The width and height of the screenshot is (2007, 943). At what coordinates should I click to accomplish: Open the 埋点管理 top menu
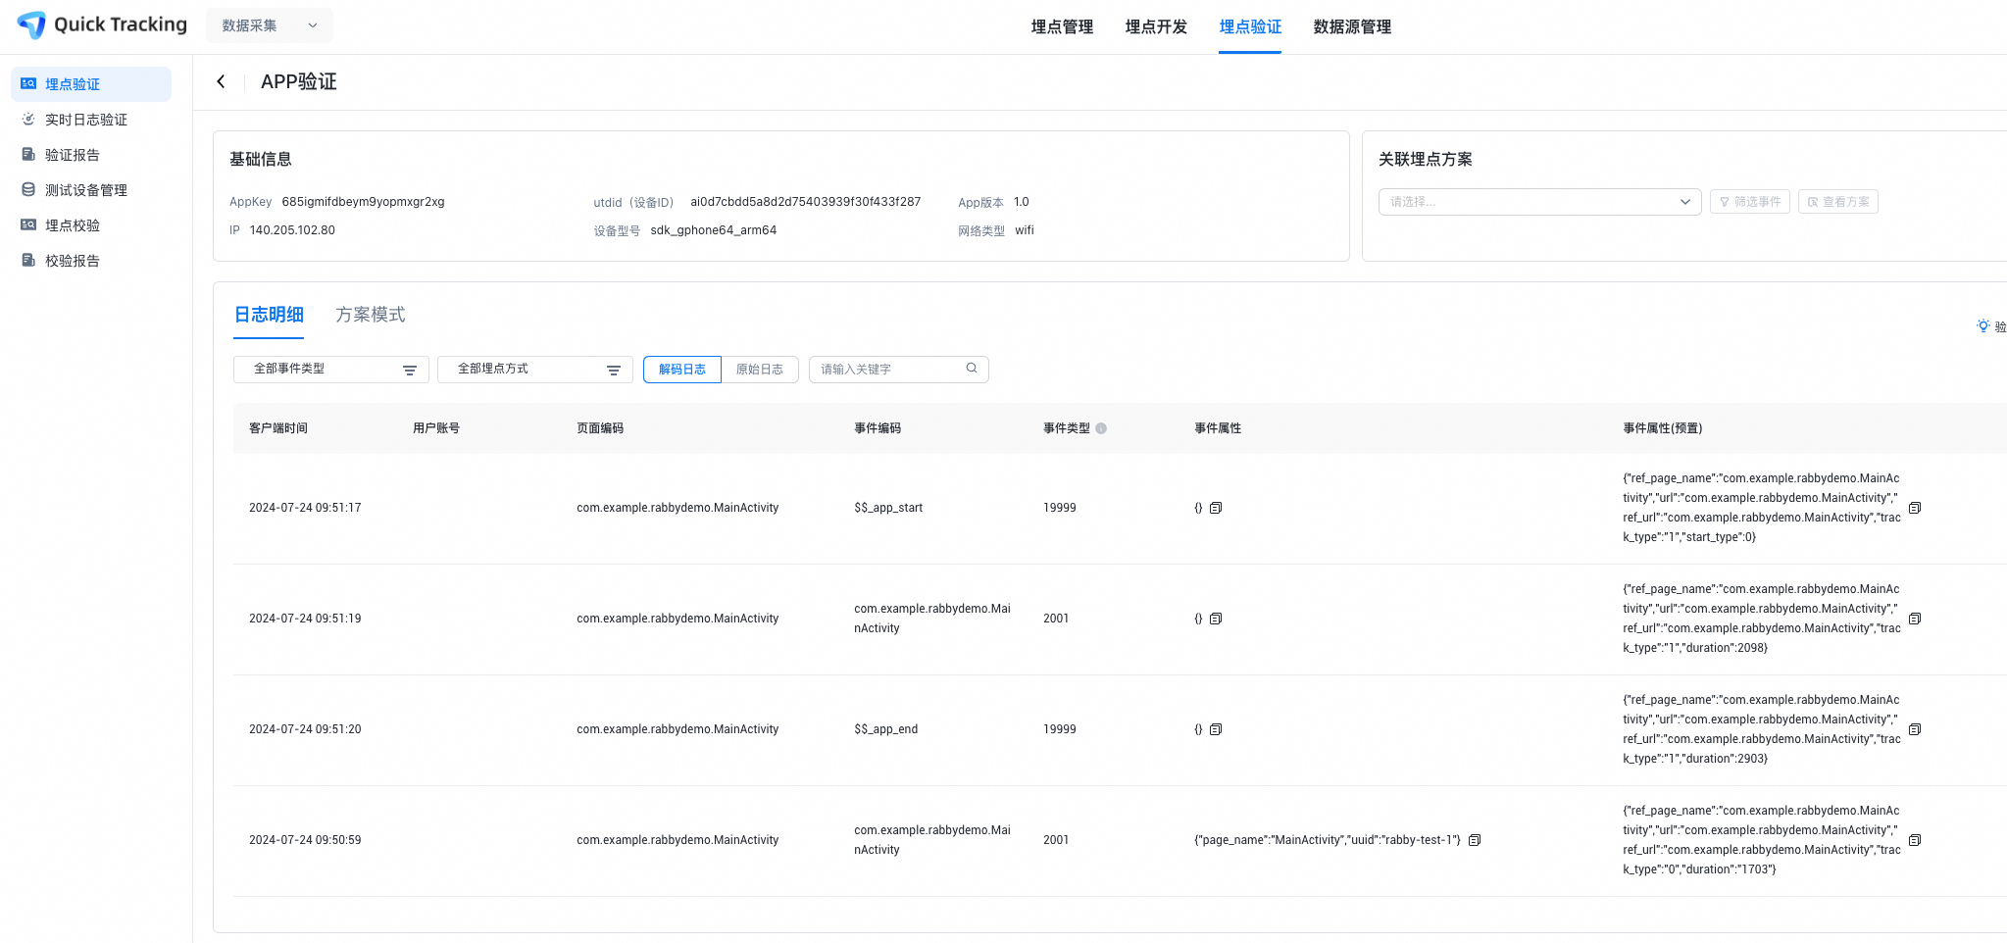click(x=1062, y=26)
